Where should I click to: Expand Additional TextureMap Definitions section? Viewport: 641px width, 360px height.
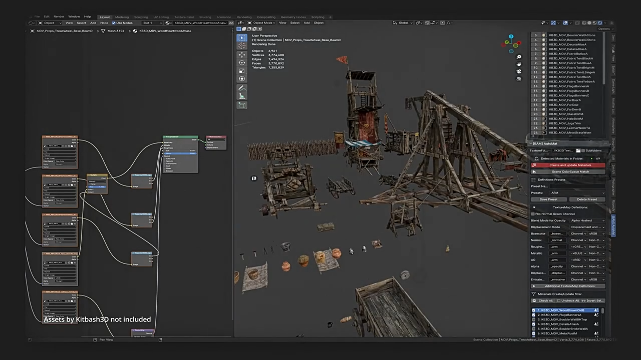point(570,285)
